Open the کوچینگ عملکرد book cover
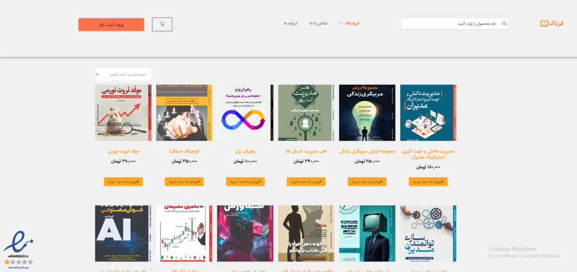The height and width of the screenshot is (272, 577). click(x=184, y=113)
